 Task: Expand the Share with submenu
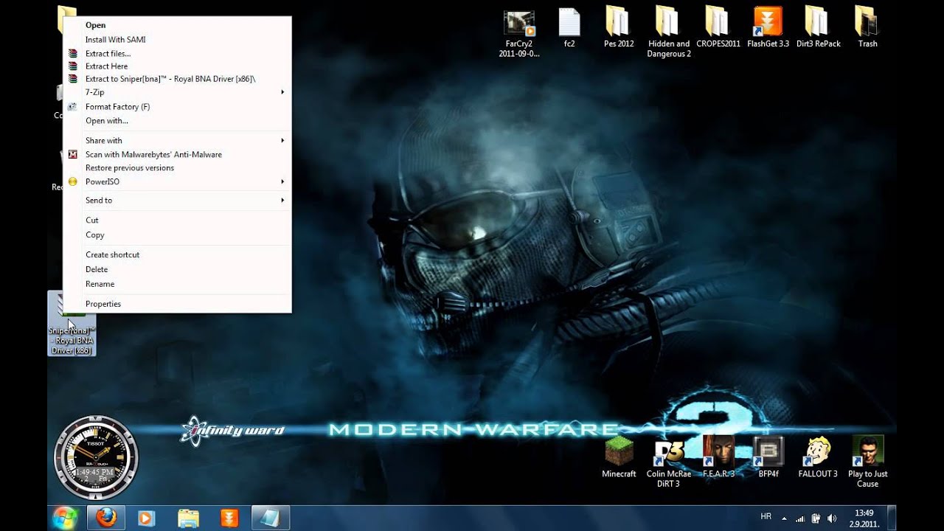(177, 140)
